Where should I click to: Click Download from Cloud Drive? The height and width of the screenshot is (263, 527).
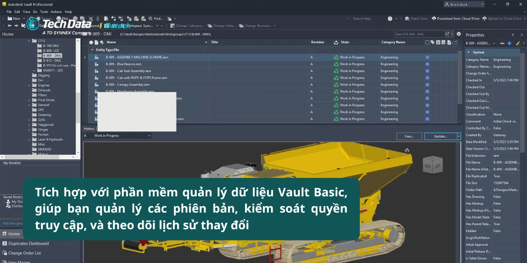coord(455,18)
